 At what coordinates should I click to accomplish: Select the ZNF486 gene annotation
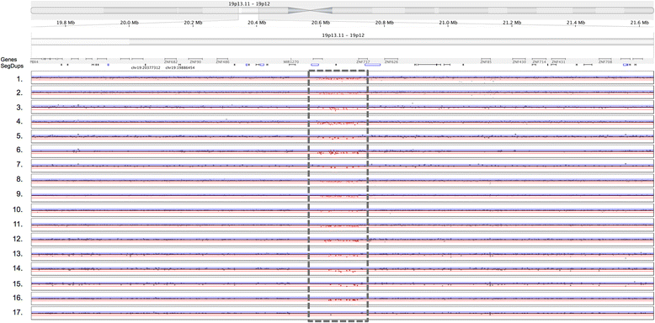pos(222,61)
